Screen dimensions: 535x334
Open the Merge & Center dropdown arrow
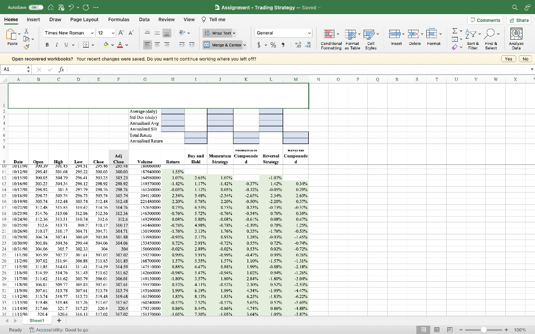[246, 45]
